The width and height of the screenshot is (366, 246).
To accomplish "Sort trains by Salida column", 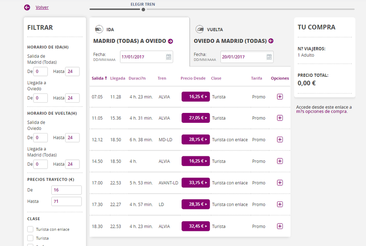I will point(99,78).
